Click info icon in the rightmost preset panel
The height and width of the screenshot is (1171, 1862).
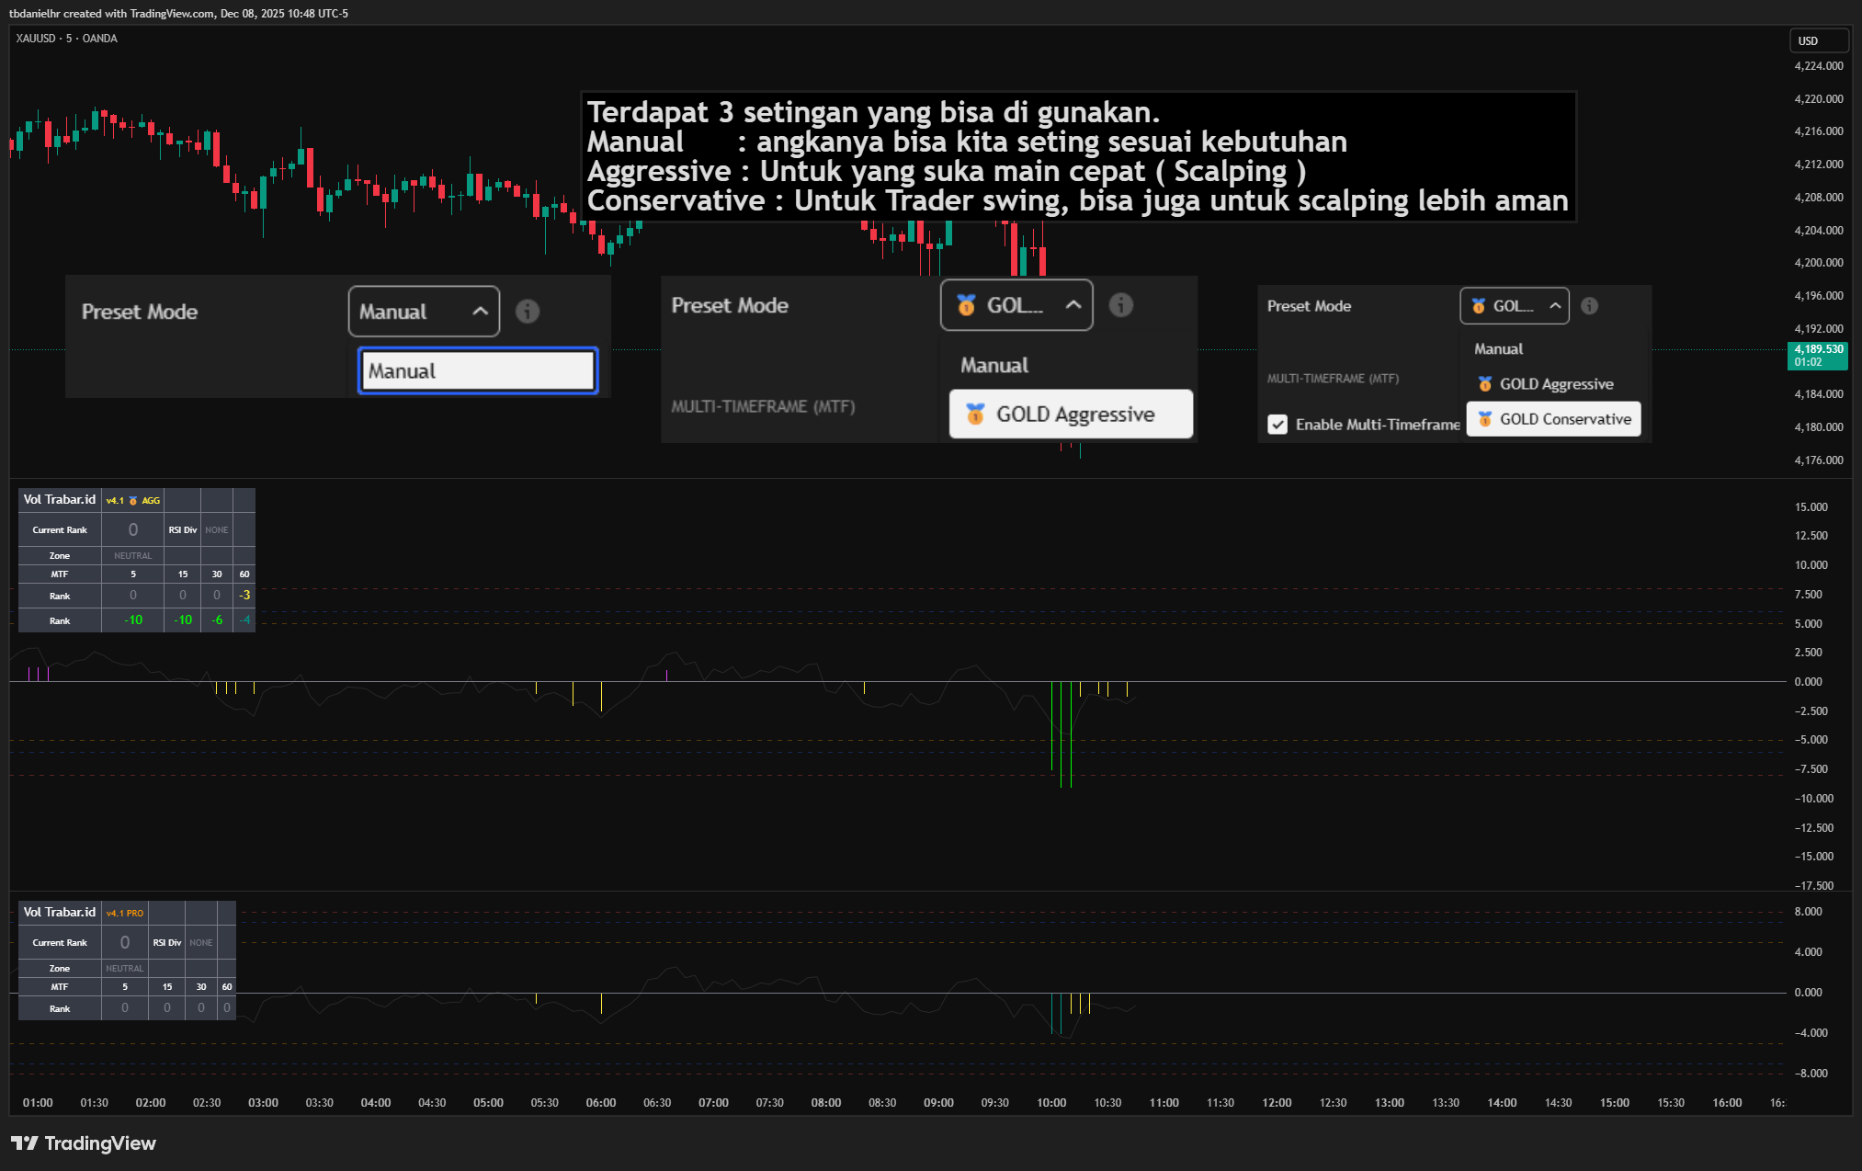1589,306
